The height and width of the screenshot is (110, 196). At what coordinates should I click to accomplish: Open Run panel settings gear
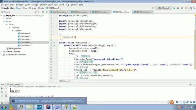190,85
